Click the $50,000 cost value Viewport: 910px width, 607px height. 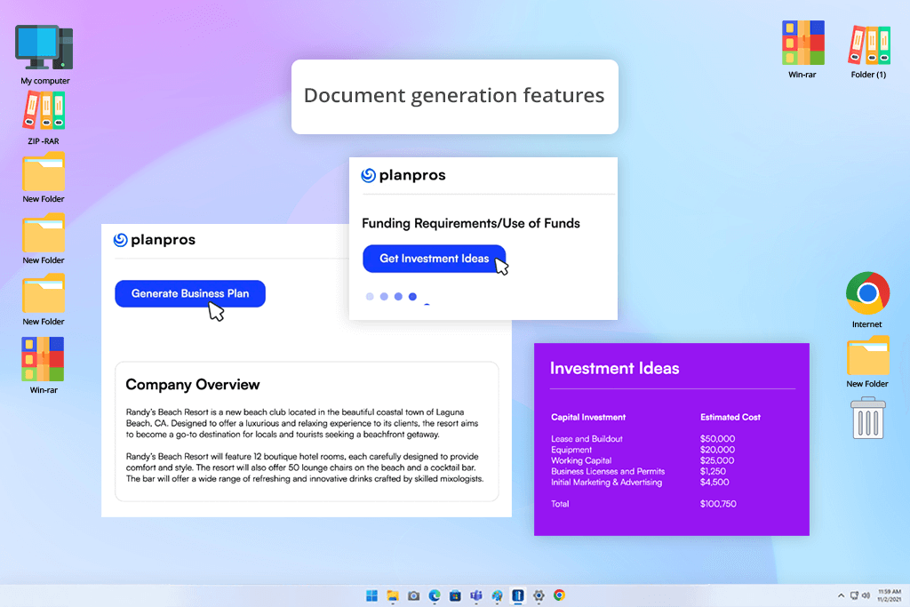(717, 439)
